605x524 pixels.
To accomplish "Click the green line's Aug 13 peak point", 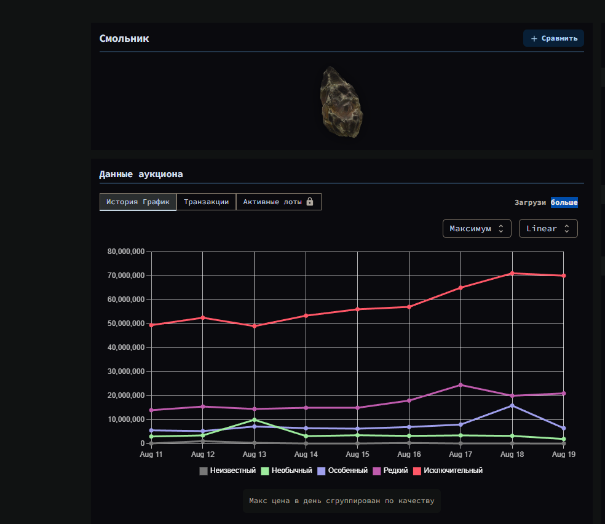I will click(254, 419).
